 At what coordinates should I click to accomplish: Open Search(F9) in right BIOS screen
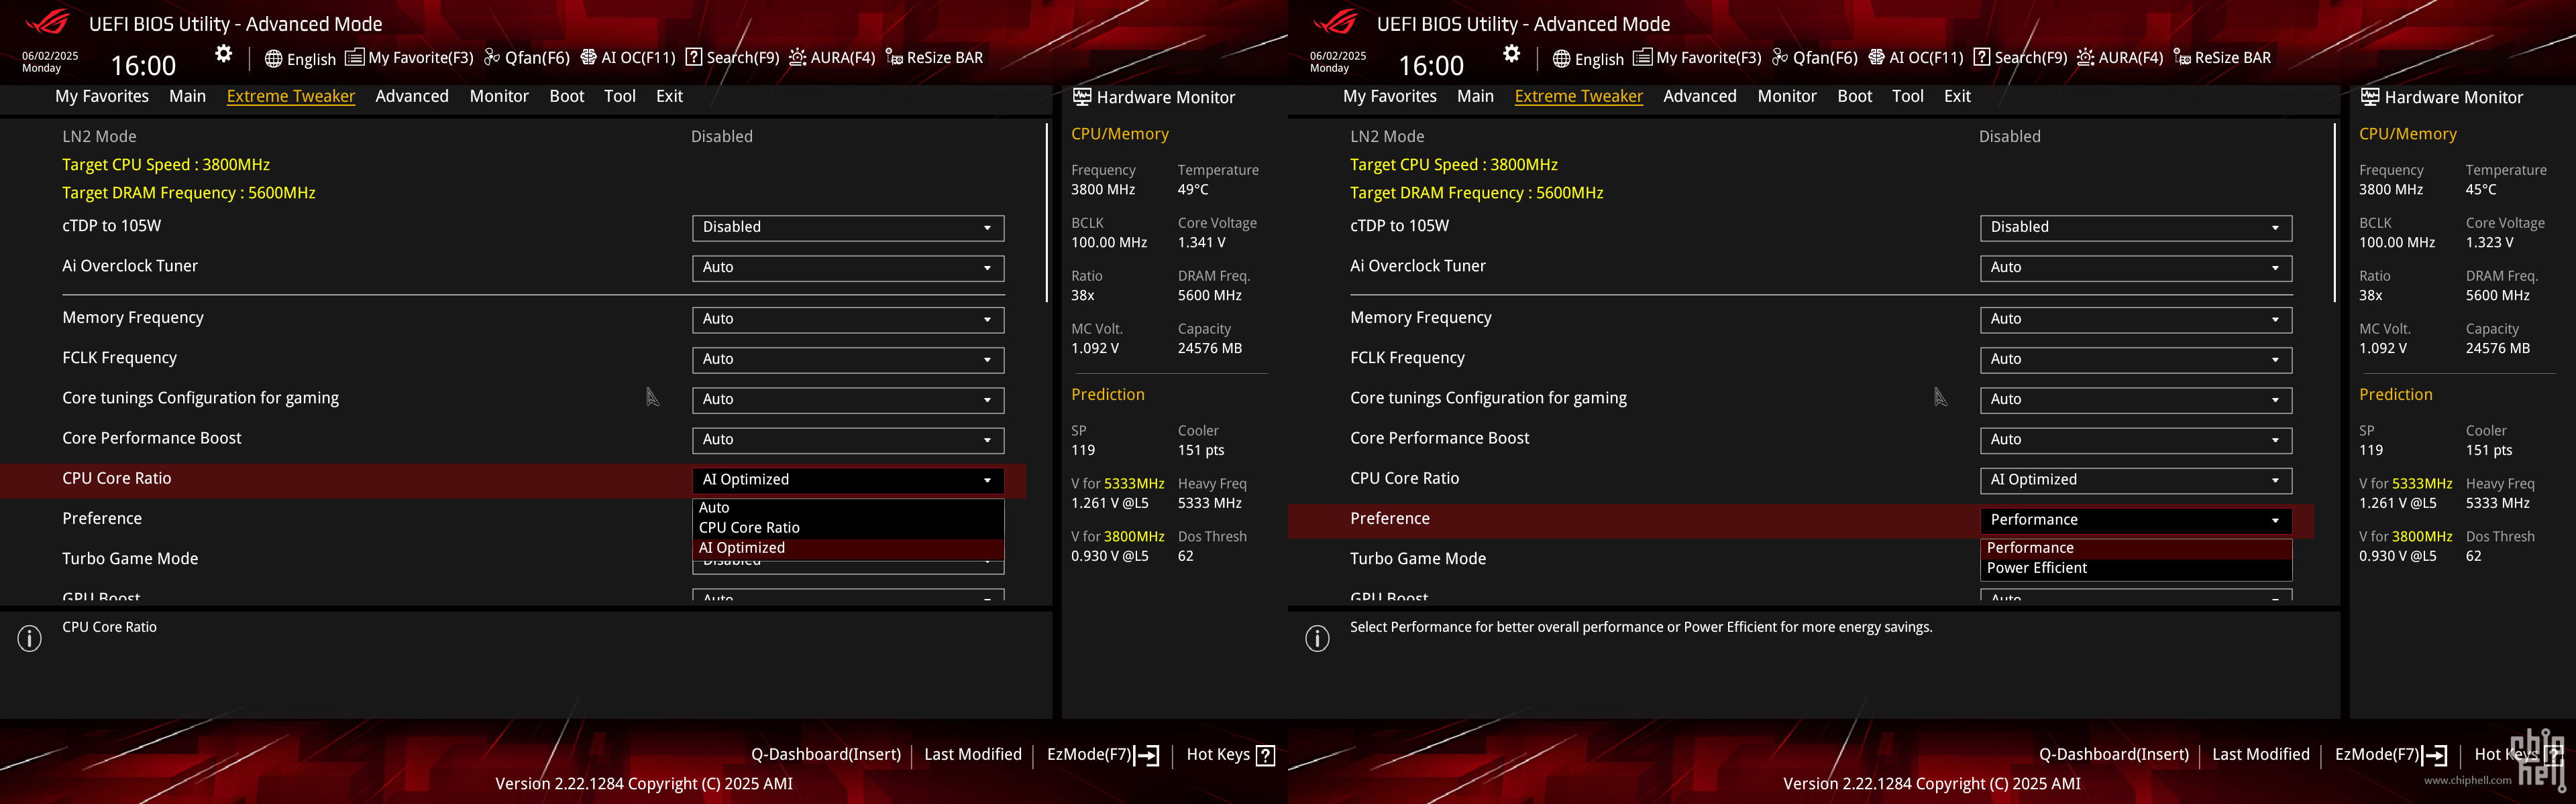[2020, 58]
